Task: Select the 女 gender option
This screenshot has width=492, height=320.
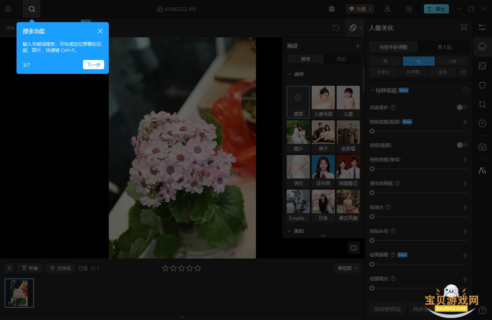Action: [x=419, y=61]
